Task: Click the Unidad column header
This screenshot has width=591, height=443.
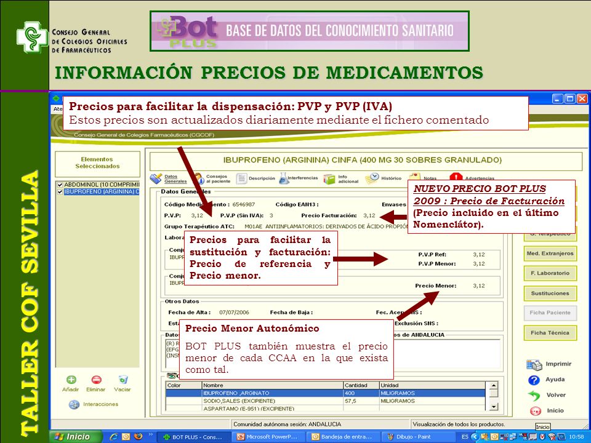Action: click(432, 385)
